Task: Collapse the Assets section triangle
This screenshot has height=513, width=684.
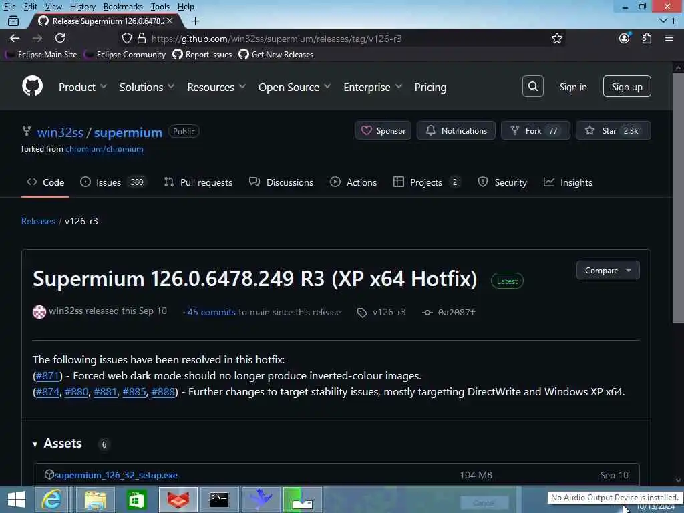Action: (35, 444)
